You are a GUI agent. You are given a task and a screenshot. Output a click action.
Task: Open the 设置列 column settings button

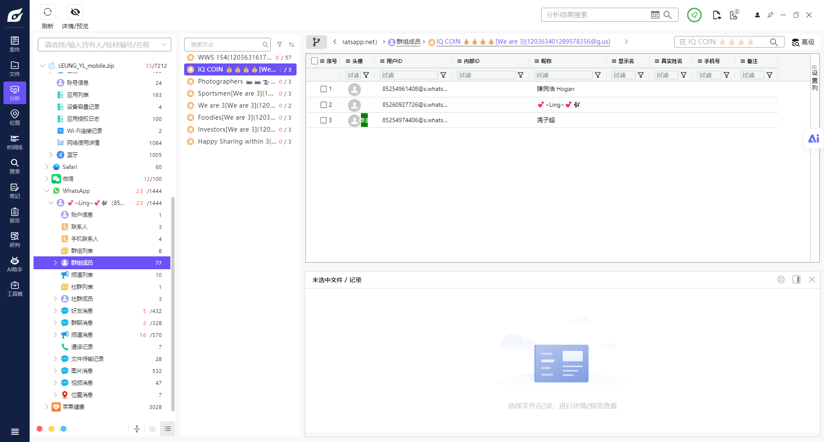815,78
